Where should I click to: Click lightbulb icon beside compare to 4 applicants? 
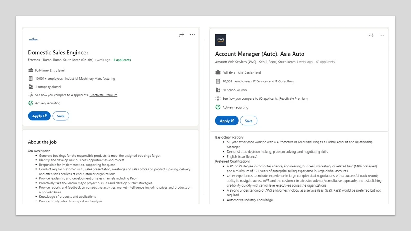pos(31,95)
